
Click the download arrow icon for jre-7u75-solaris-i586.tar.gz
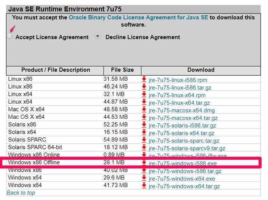pos(144,126)
